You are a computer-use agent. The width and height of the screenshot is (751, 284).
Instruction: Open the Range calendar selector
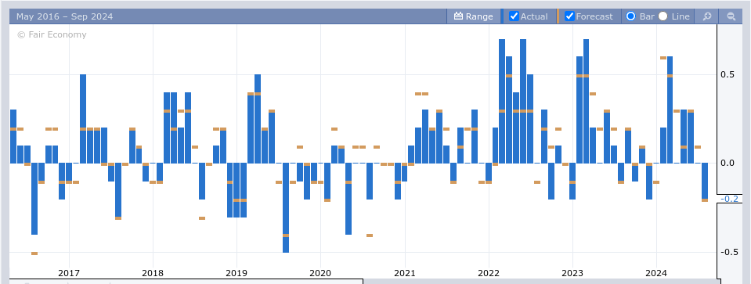tap(473, 16)
